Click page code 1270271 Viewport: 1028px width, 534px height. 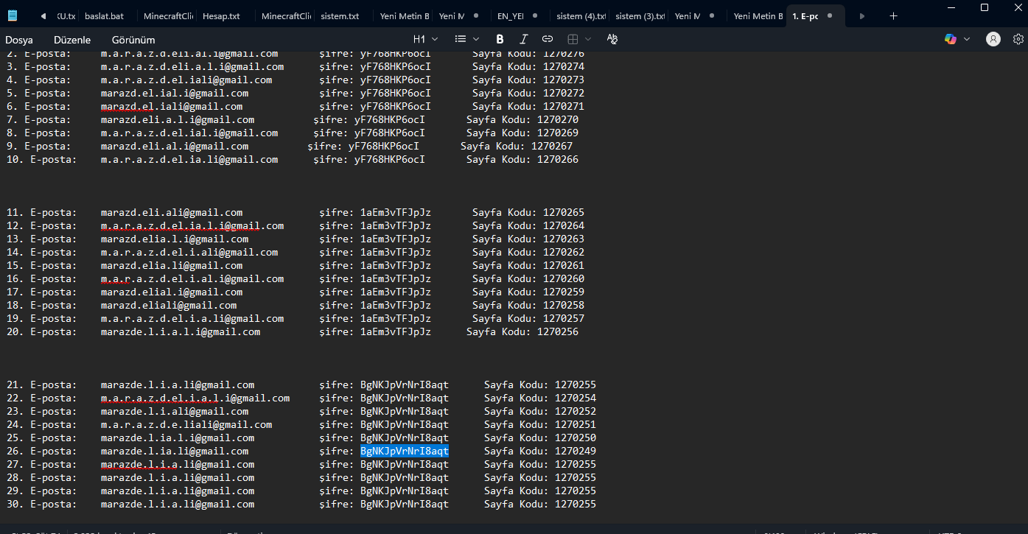coord(564,107)
